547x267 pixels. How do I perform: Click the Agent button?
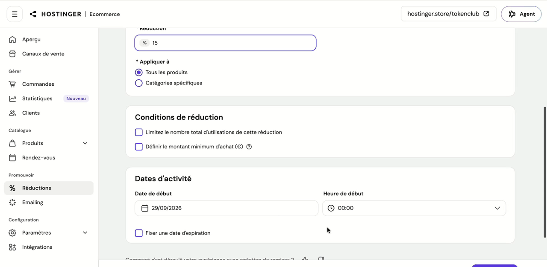pos(521,14)
